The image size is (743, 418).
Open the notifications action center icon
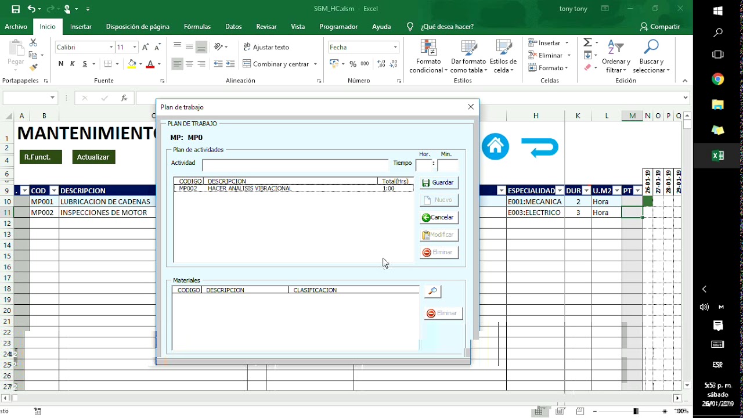[718, 326]
